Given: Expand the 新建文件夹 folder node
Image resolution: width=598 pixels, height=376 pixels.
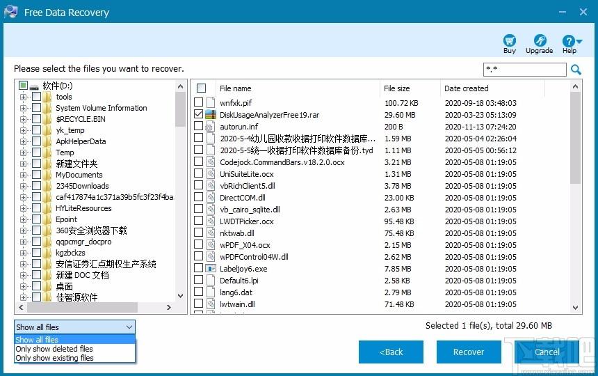Looking at the screenshot, I should [23, 164].
